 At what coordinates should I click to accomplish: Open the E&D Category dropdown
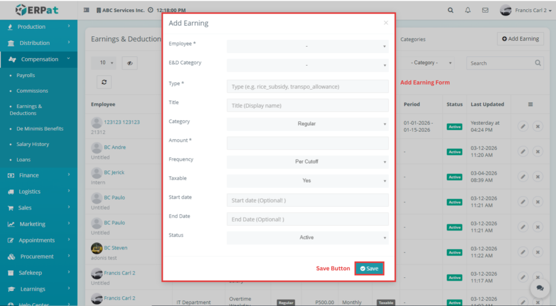click(x=307, y=65)
